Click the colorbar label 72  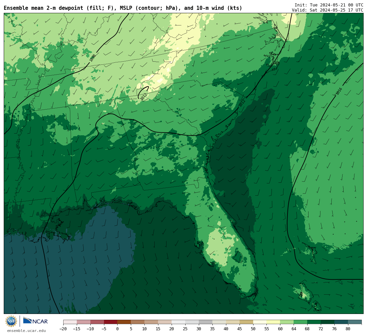click(x=321, y=329)
